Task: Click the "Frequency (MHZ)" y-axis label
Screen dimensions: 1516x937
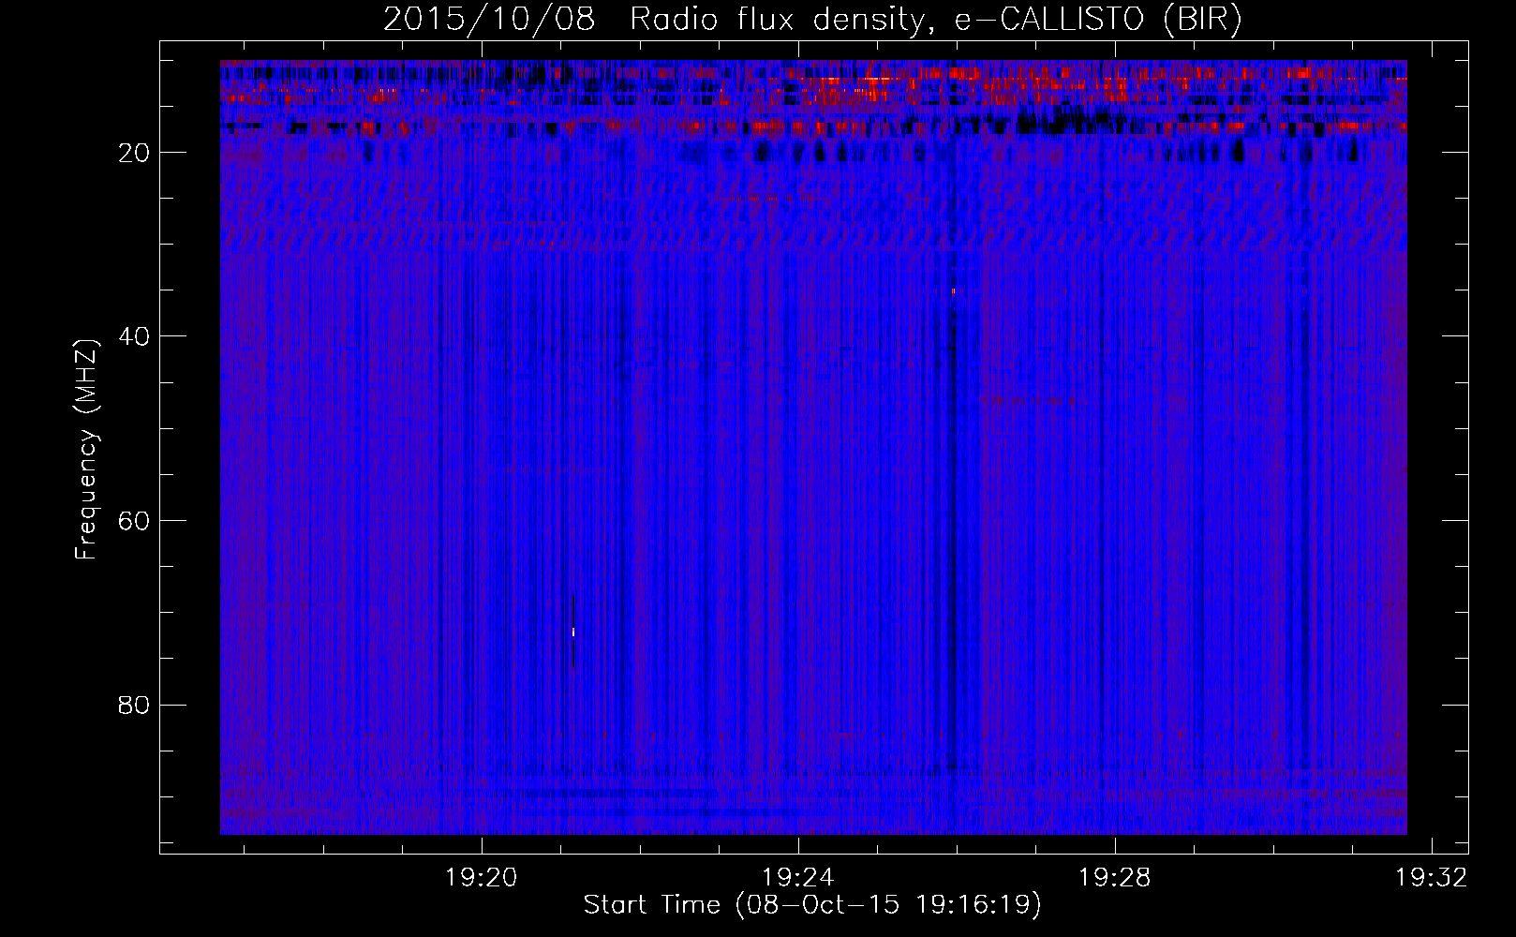Action: (x=86, y=450)
